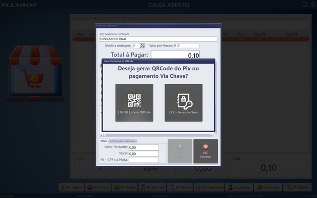Screen dimensions: 317x198
Task: Click the Und. column header
Action: (x=241, y=34)
